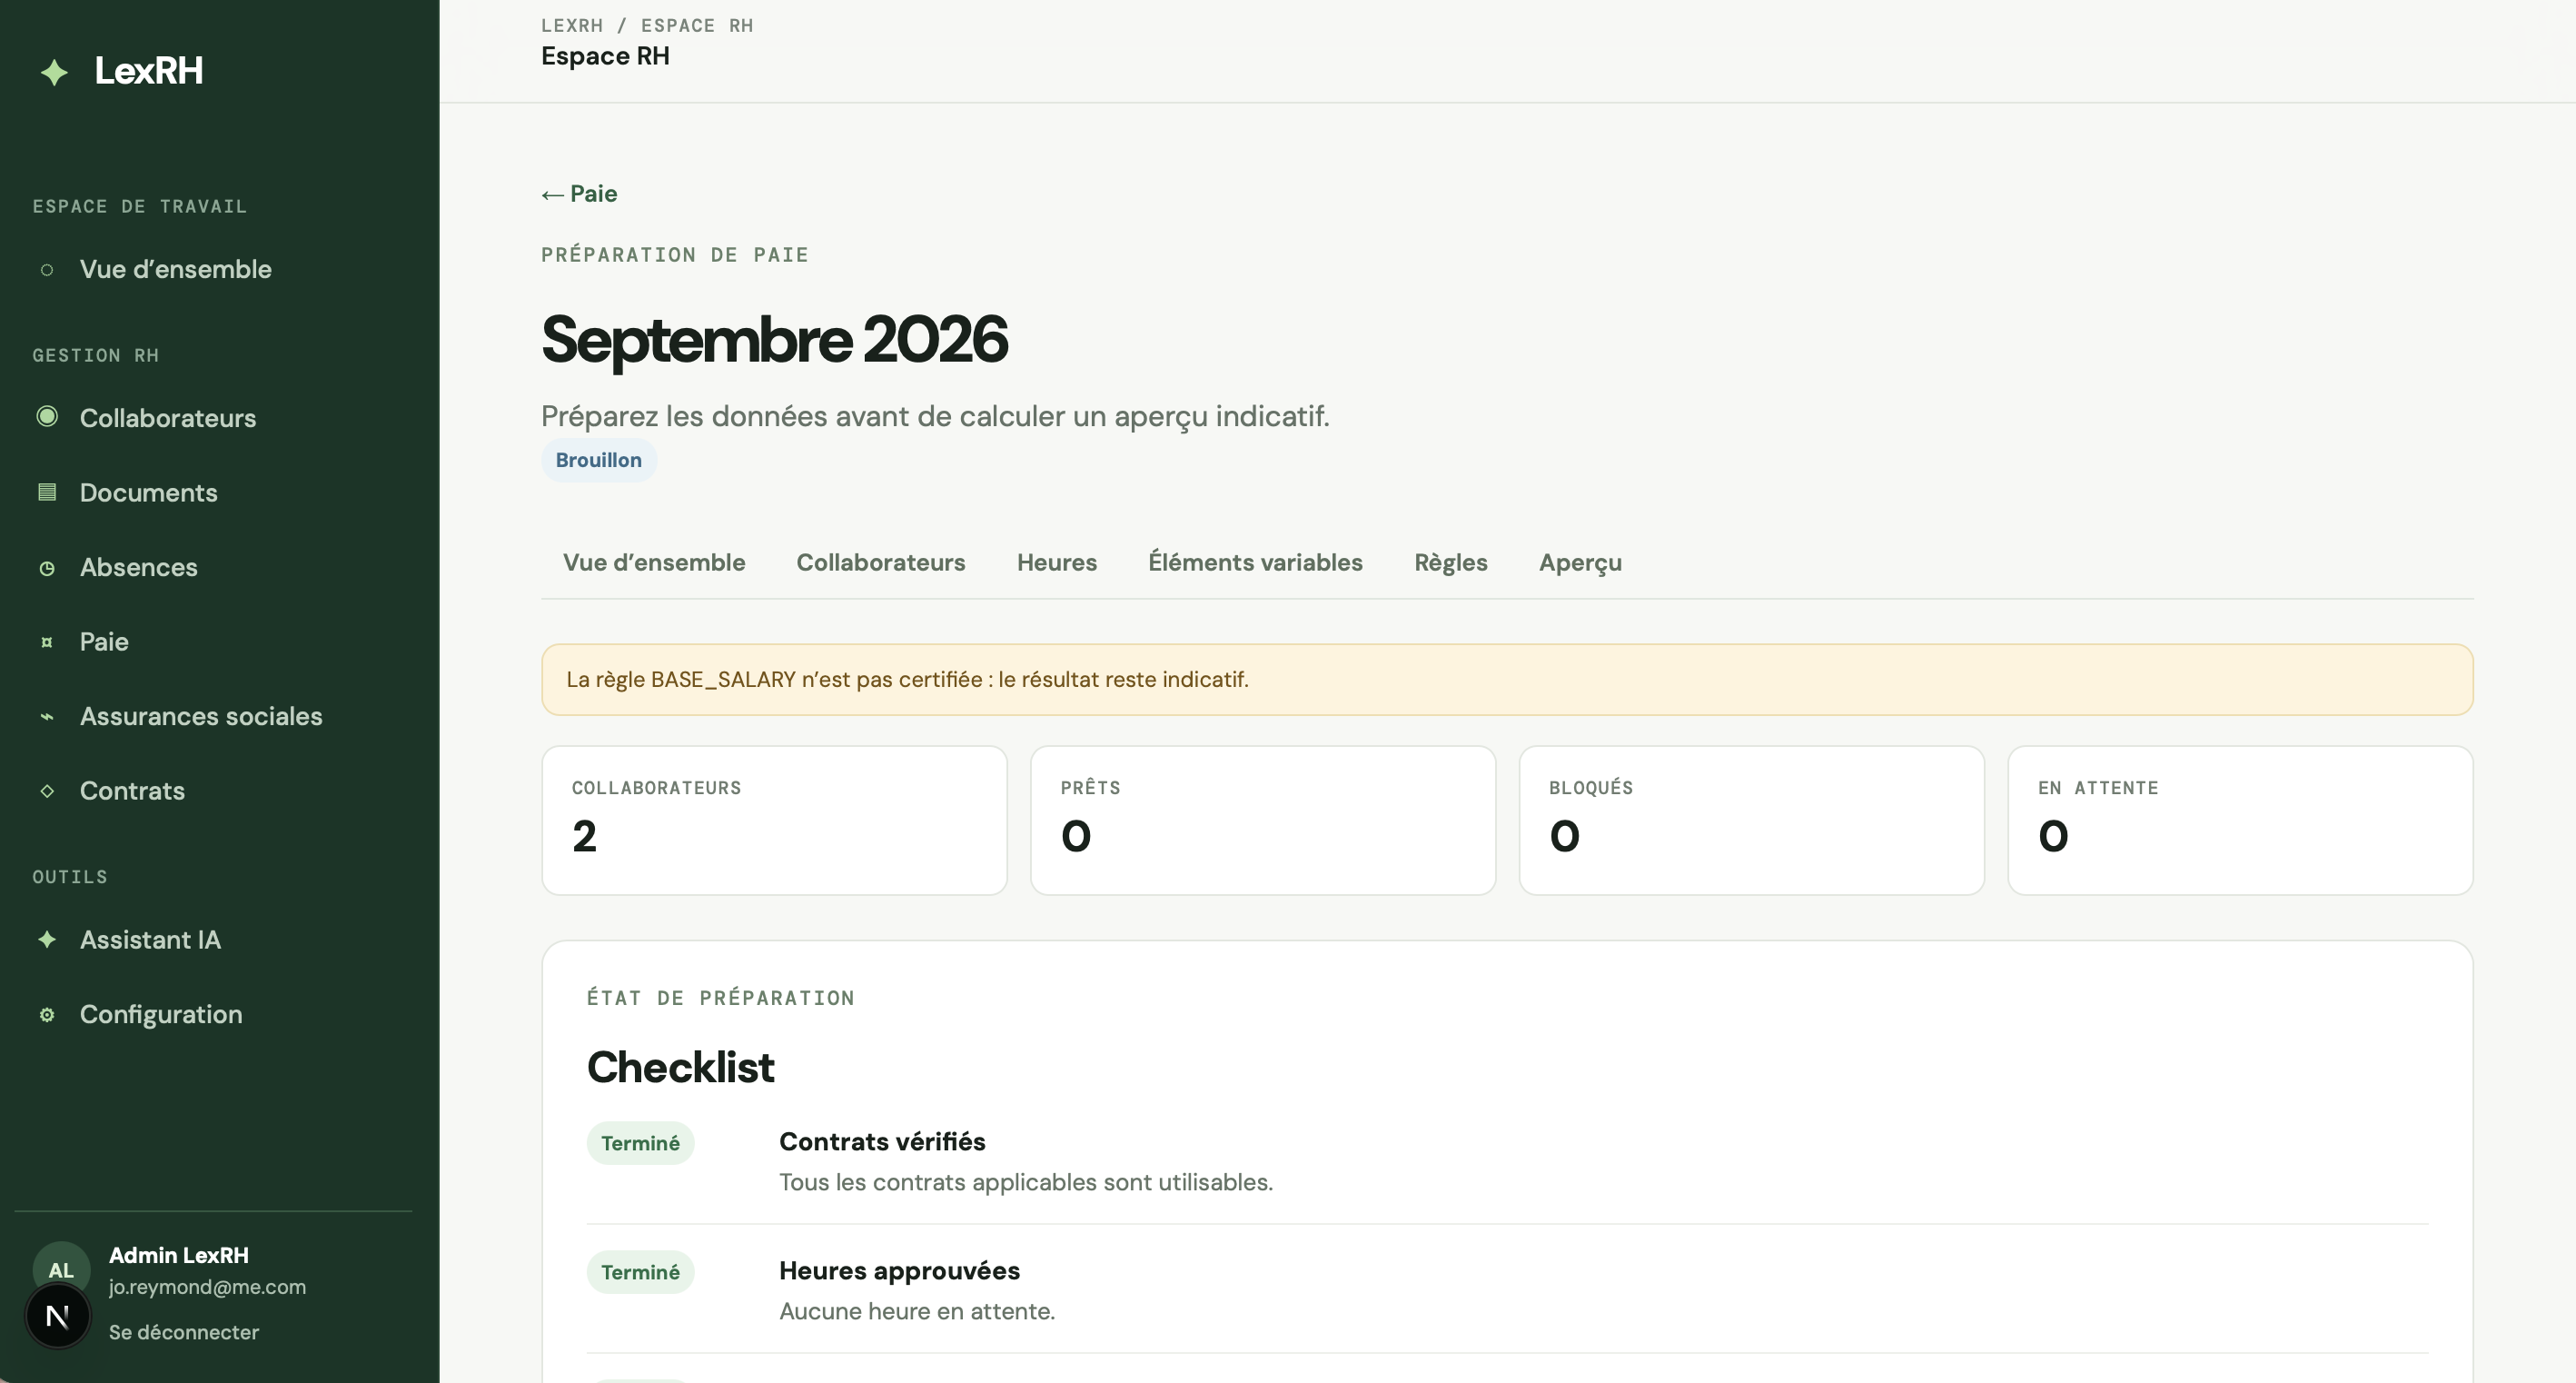Click the Documents sidebar icon

pos(47,492)
